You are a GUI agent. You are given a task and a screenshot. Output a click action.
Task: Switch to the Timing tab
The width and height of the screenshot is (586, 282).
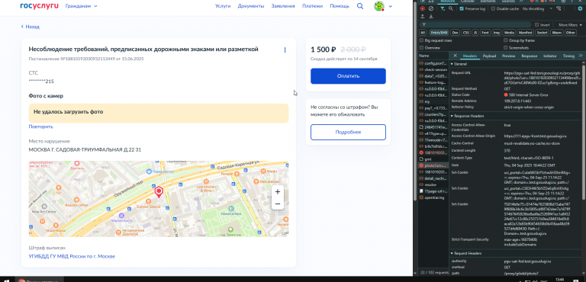(x=568, y=56)
